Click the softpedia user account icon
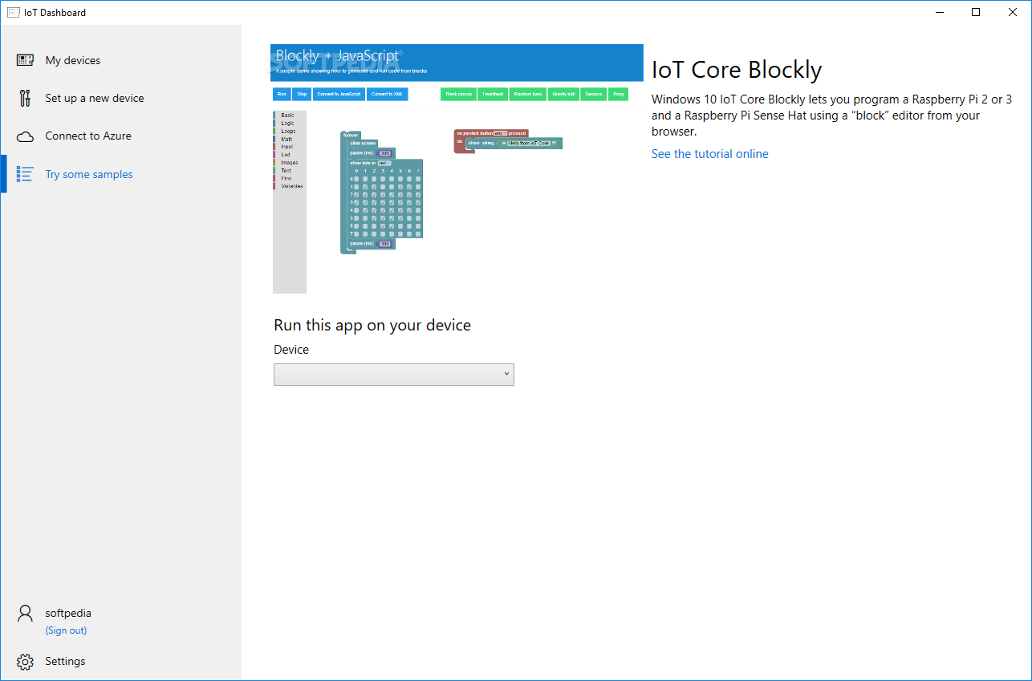 [25, 613]
